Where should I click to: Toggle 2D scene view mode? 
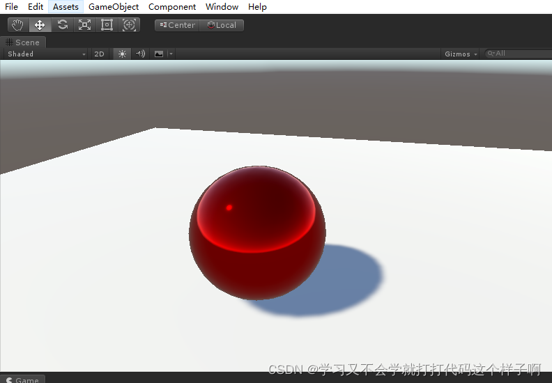pos(99,54)
